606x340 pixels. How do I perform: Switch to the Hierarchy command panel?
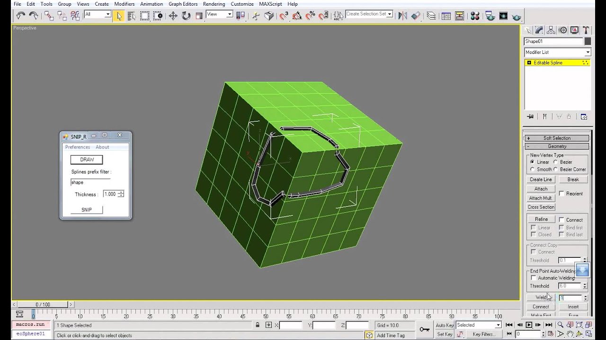click(x=551, y=30)
